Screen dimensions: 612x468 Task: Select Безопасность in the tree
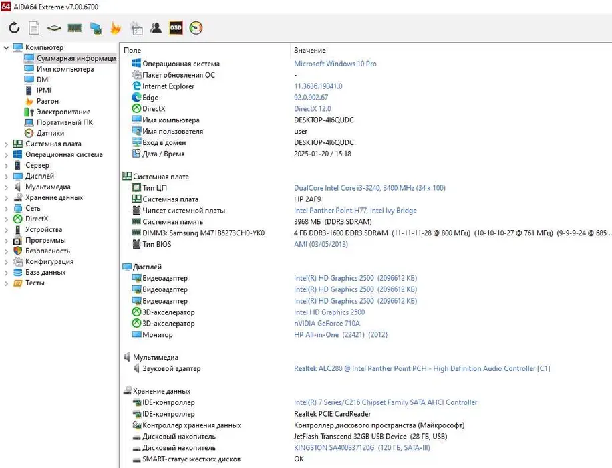[x=42, y=251]
